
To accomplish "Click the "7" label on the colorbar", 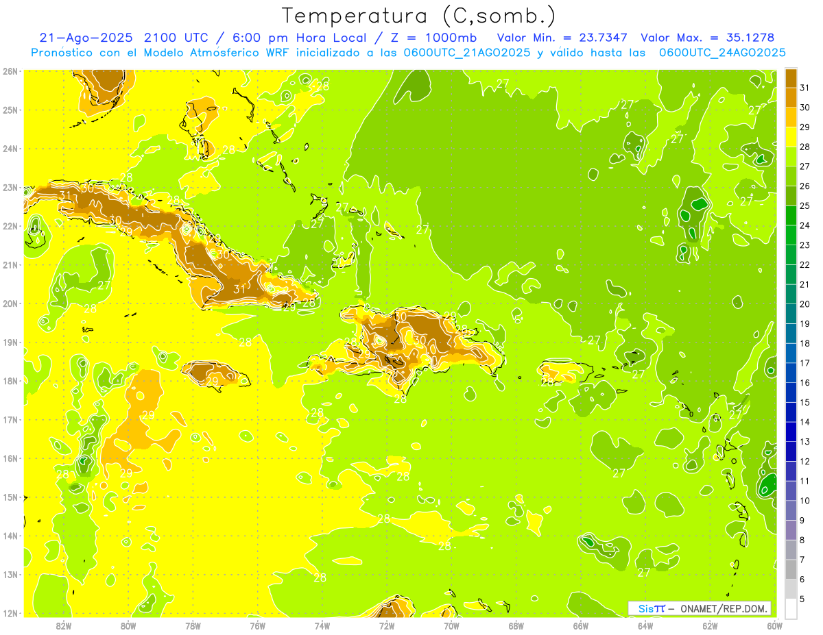I will click(x=802, y=560).
